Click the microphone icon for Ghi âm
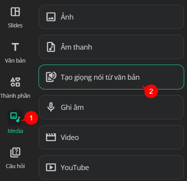 pos(51,107)
